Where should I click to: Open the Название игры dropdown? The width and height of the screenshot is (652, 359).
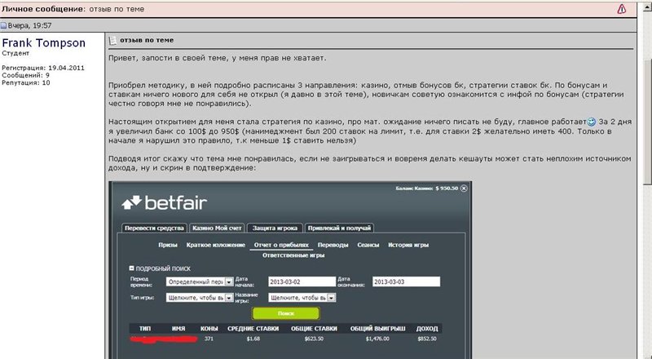[302, 298]
